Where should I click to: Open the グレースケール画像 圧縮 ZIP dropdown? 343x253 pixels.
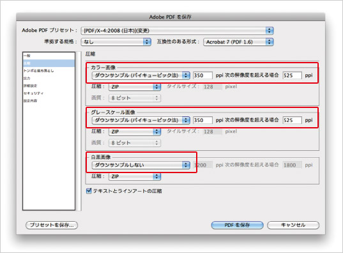coord(135,132)
